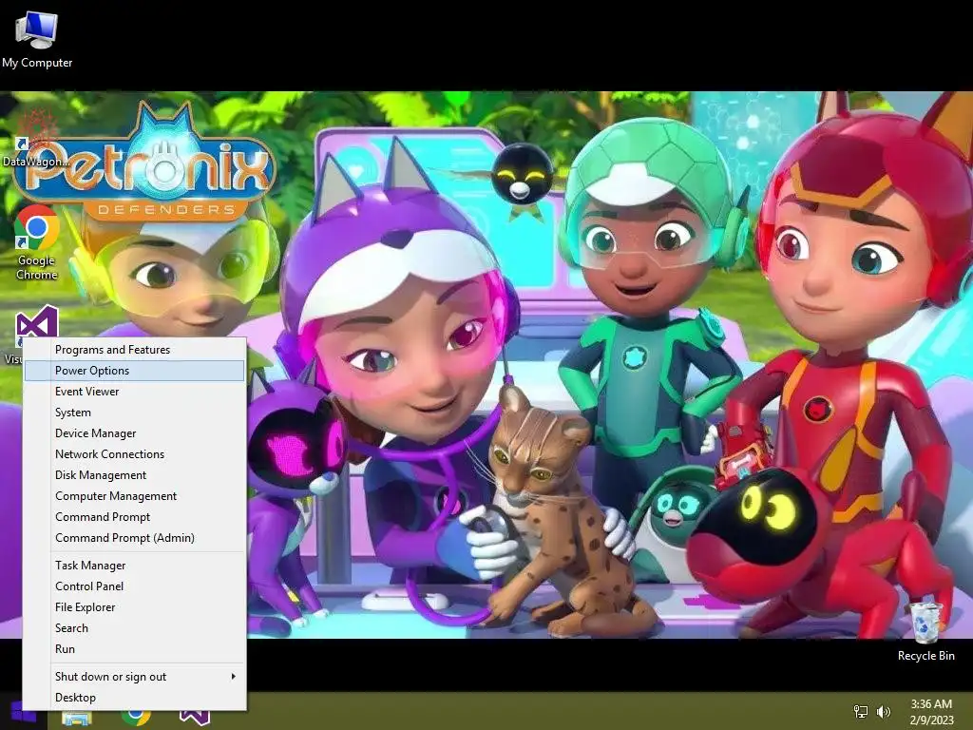Select System in the context menu
This screenshot has width=973, height=730.
135,413
